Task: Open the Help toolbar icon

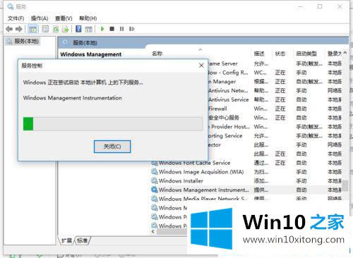Action: (x=78, y=29)
